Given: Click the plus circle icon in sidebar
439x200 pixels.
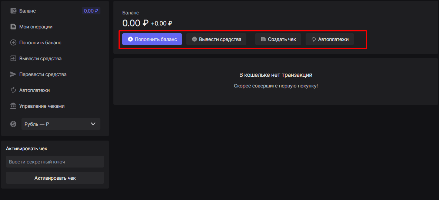Looking at the screenshot, I should pos(13,42).
